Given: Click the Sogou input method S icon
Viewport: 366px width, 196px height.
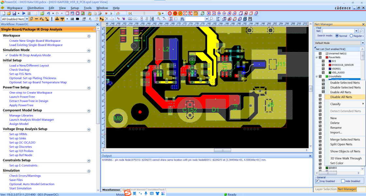Looking at the screenshot, I should point(128,193).
